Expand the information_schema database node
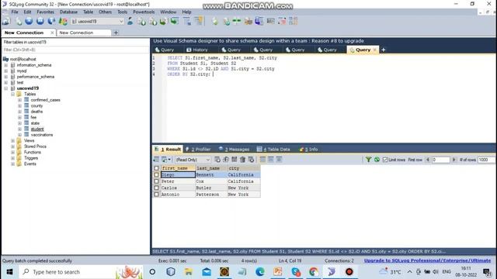 tap(6, 65)
